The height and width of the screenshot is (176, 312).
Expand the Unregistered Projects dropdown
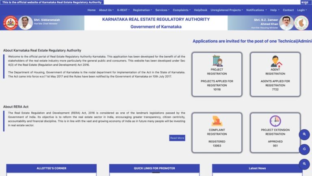[227, 10]
